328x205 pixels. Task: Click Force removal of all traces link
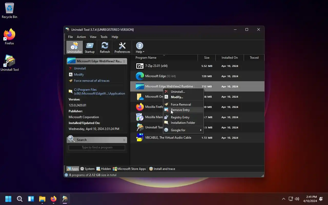tap(92, 81)
